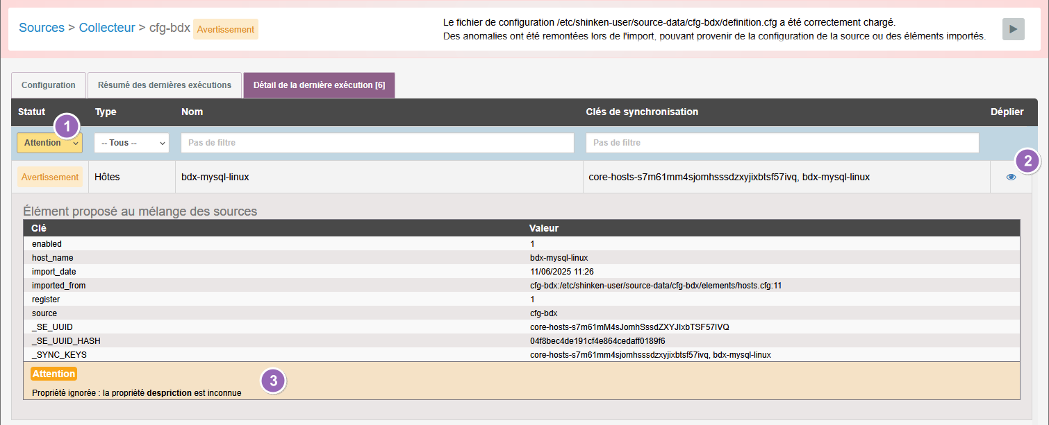Click the bdx-mysql-linux name cell in the host row
This screenshot has width=1049, height=425.
[x=215, y=177]
